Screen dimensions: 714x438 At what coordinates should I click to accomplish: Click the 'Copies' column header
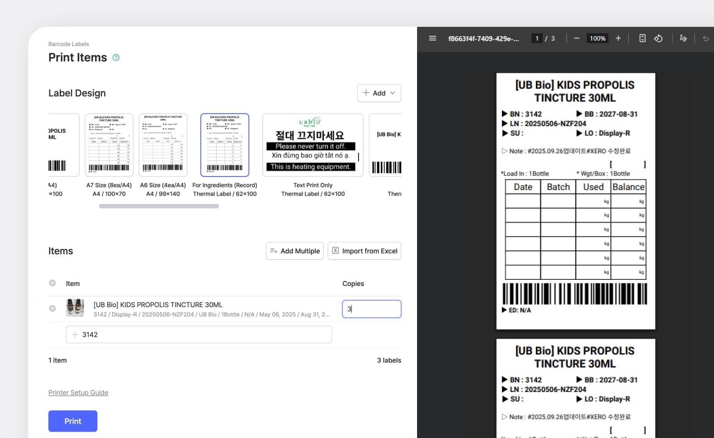point(353,283)
